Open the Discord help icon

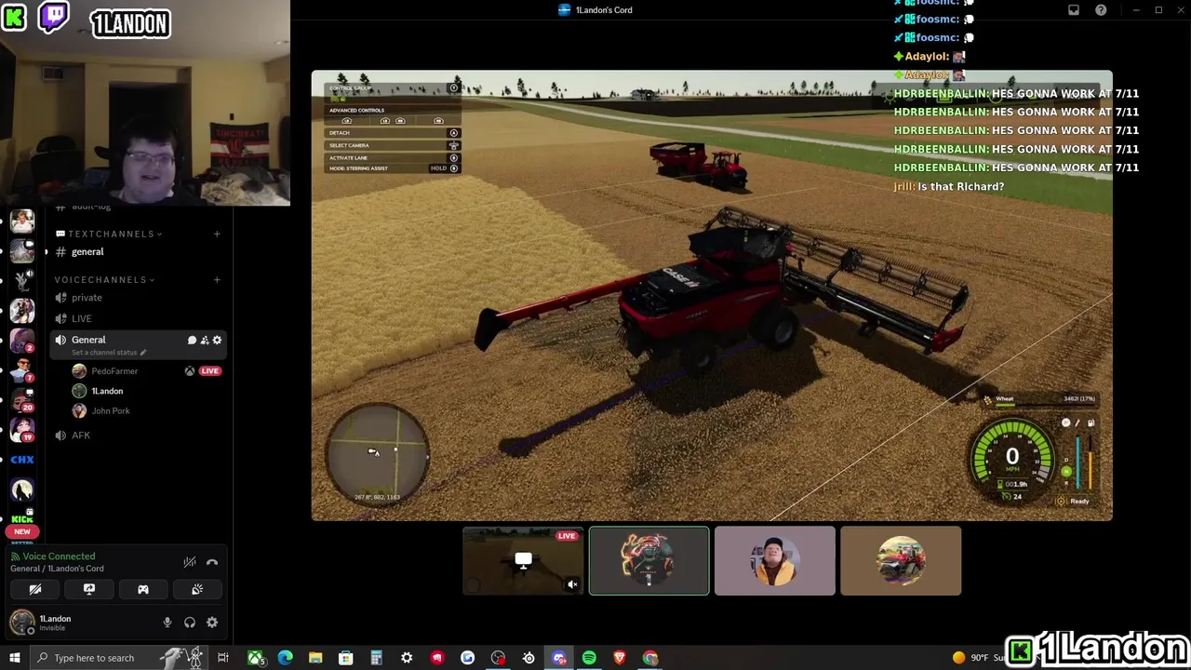1101,10
